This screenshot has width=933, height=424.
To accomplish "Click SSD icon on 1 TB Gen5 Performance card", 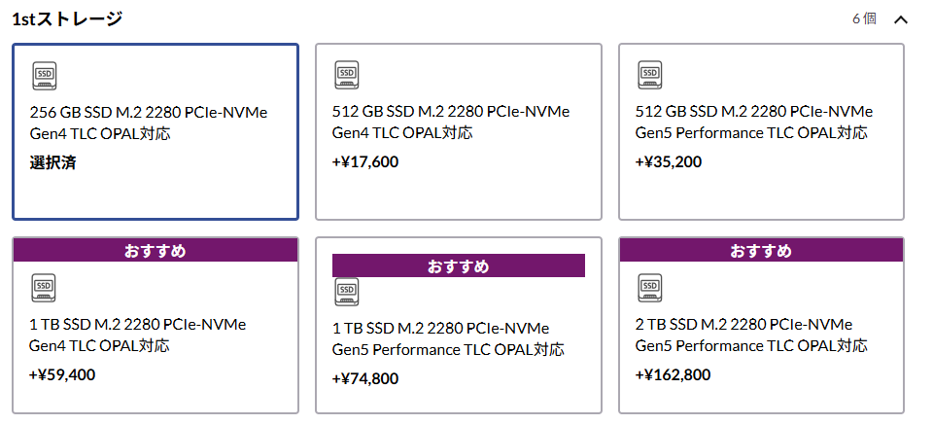I will click(x=347, y=291).
